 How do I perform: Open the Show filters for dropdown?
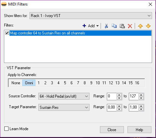coord(91,16)
